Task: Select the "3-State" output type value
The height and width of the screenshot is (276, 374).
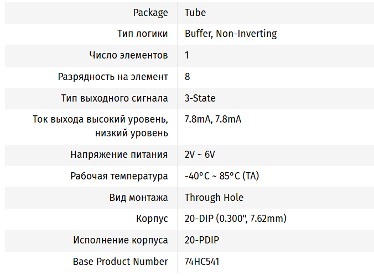Action: [200, 98]
